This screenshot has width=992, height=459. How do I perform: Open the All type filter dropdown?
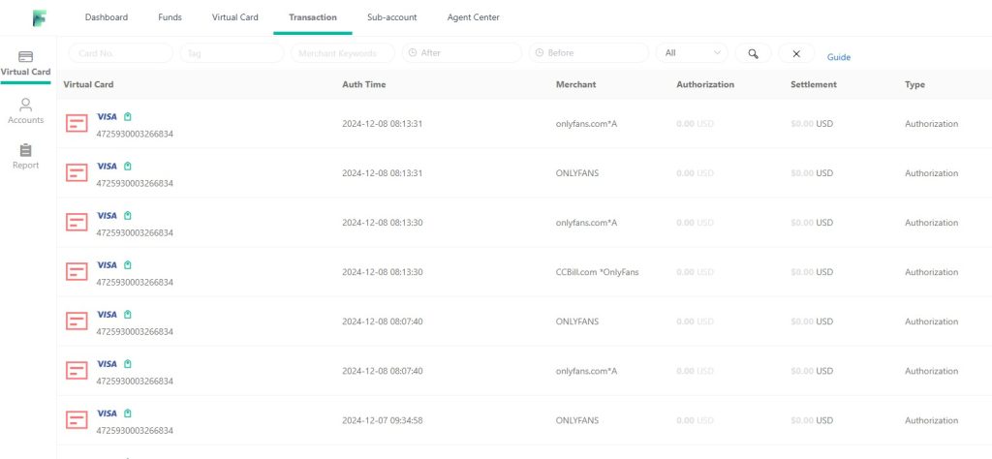point(692,53)
